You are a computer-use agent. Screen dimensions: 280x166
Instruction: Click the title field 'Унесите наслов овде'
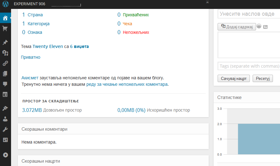pyautogui.click(x=248, y=14)
